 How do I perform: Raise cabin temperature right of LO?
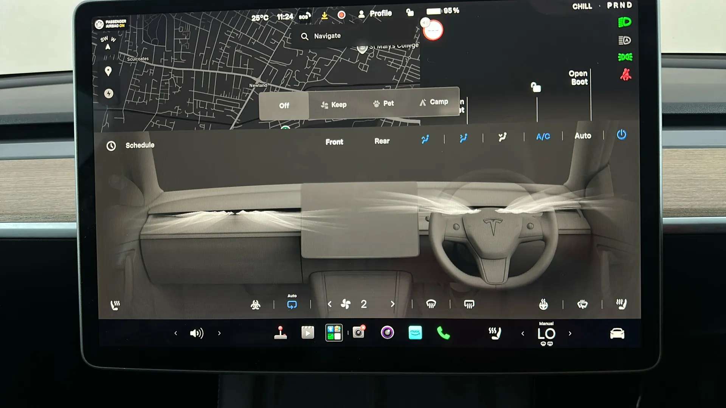(570, 334)
